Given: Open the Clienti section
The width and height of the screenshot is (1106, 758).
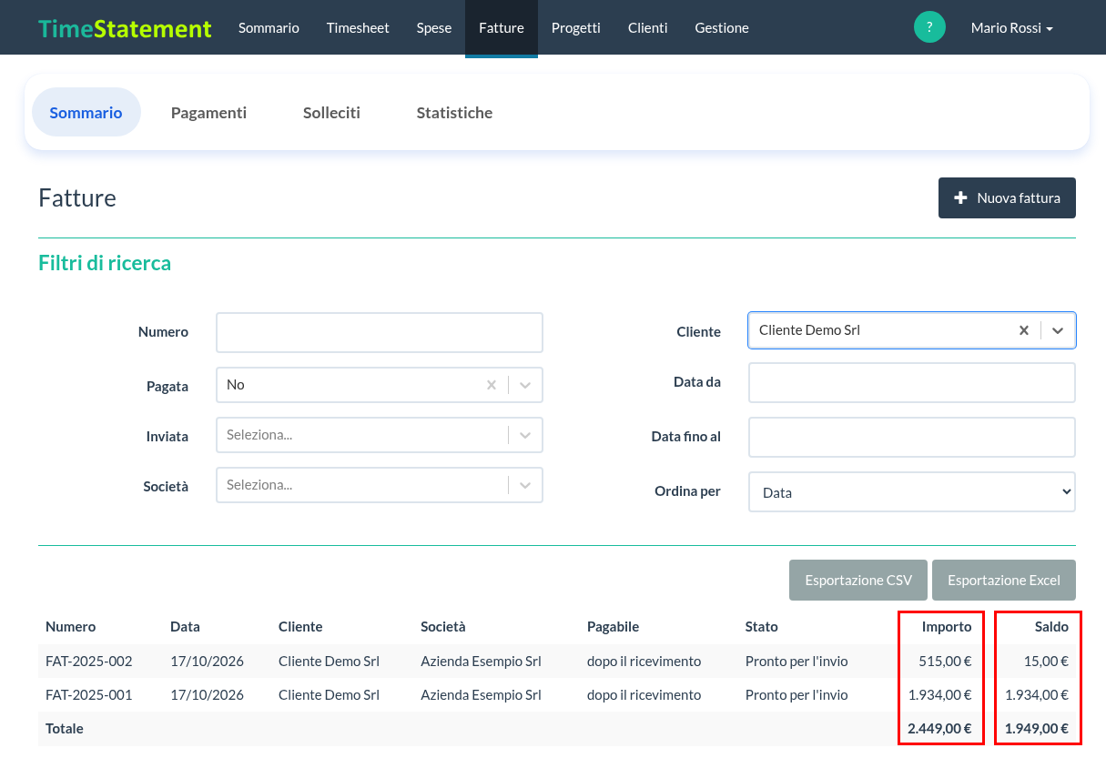Looking at the screenshot, I should pyautogui.click(x=648, y=28).
